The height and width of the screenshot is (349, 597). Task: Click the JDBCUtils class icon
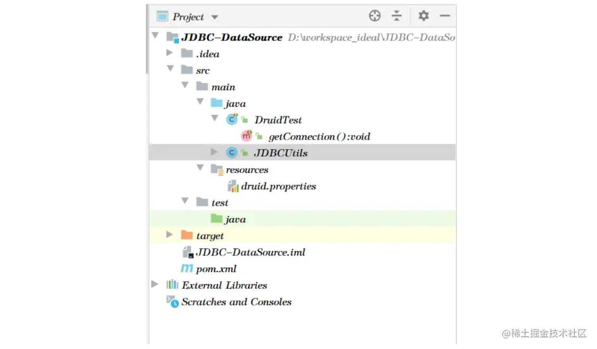point(232,153)
